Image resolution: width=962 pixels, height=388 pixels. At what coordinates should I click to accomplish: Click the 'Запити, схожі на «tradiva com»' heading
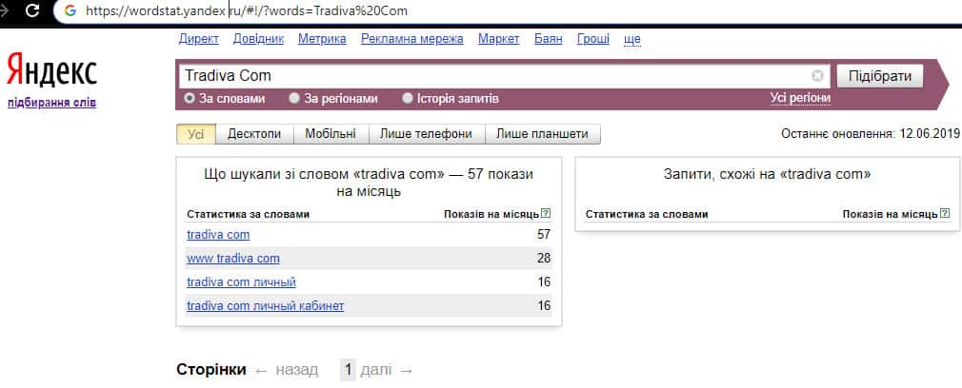click(768, 174)
